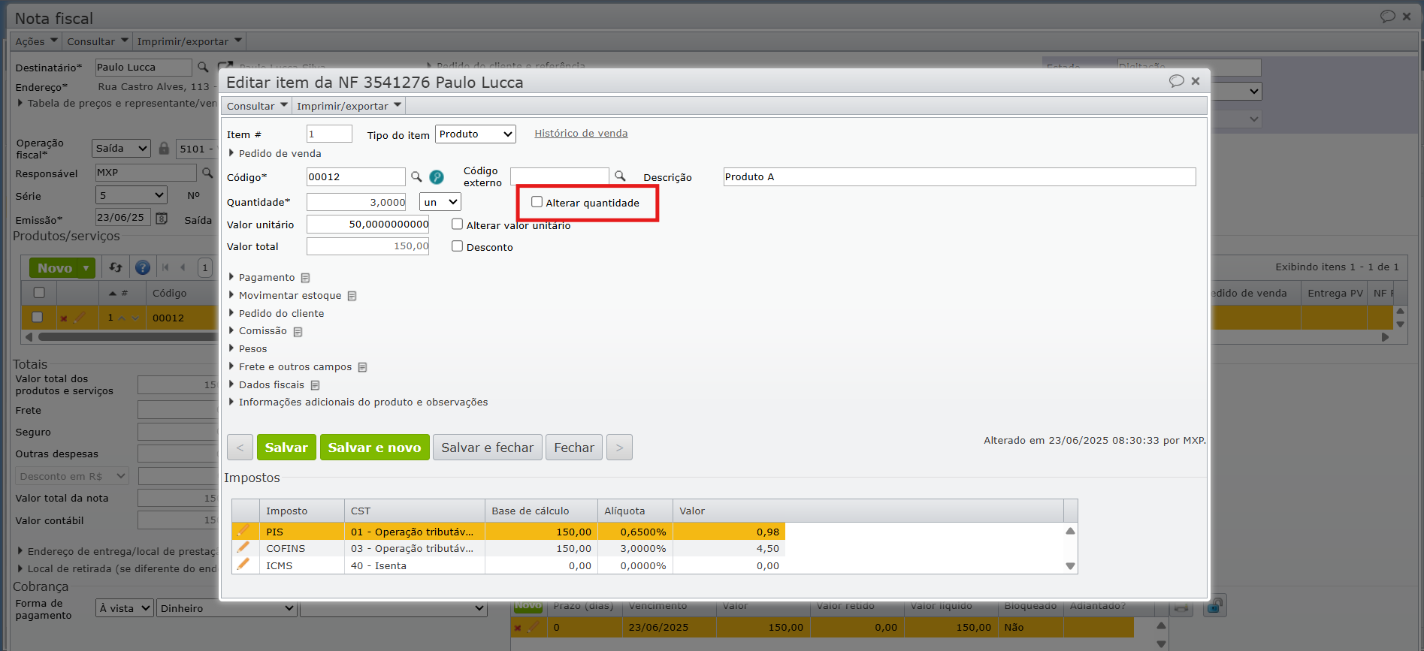Open the Emissão calendar picker icon
The width and height of the screenshot is (1424, 651).
[161, 218]
